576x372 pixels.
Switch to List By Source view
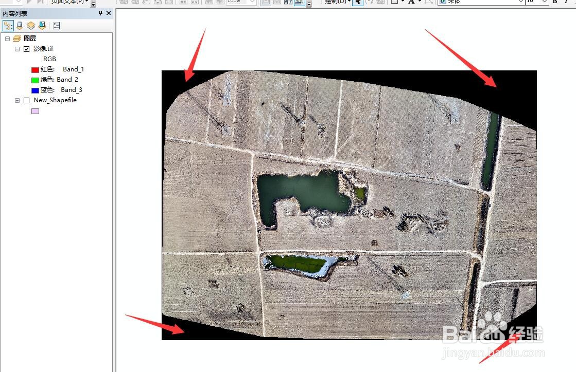(20, 26)
